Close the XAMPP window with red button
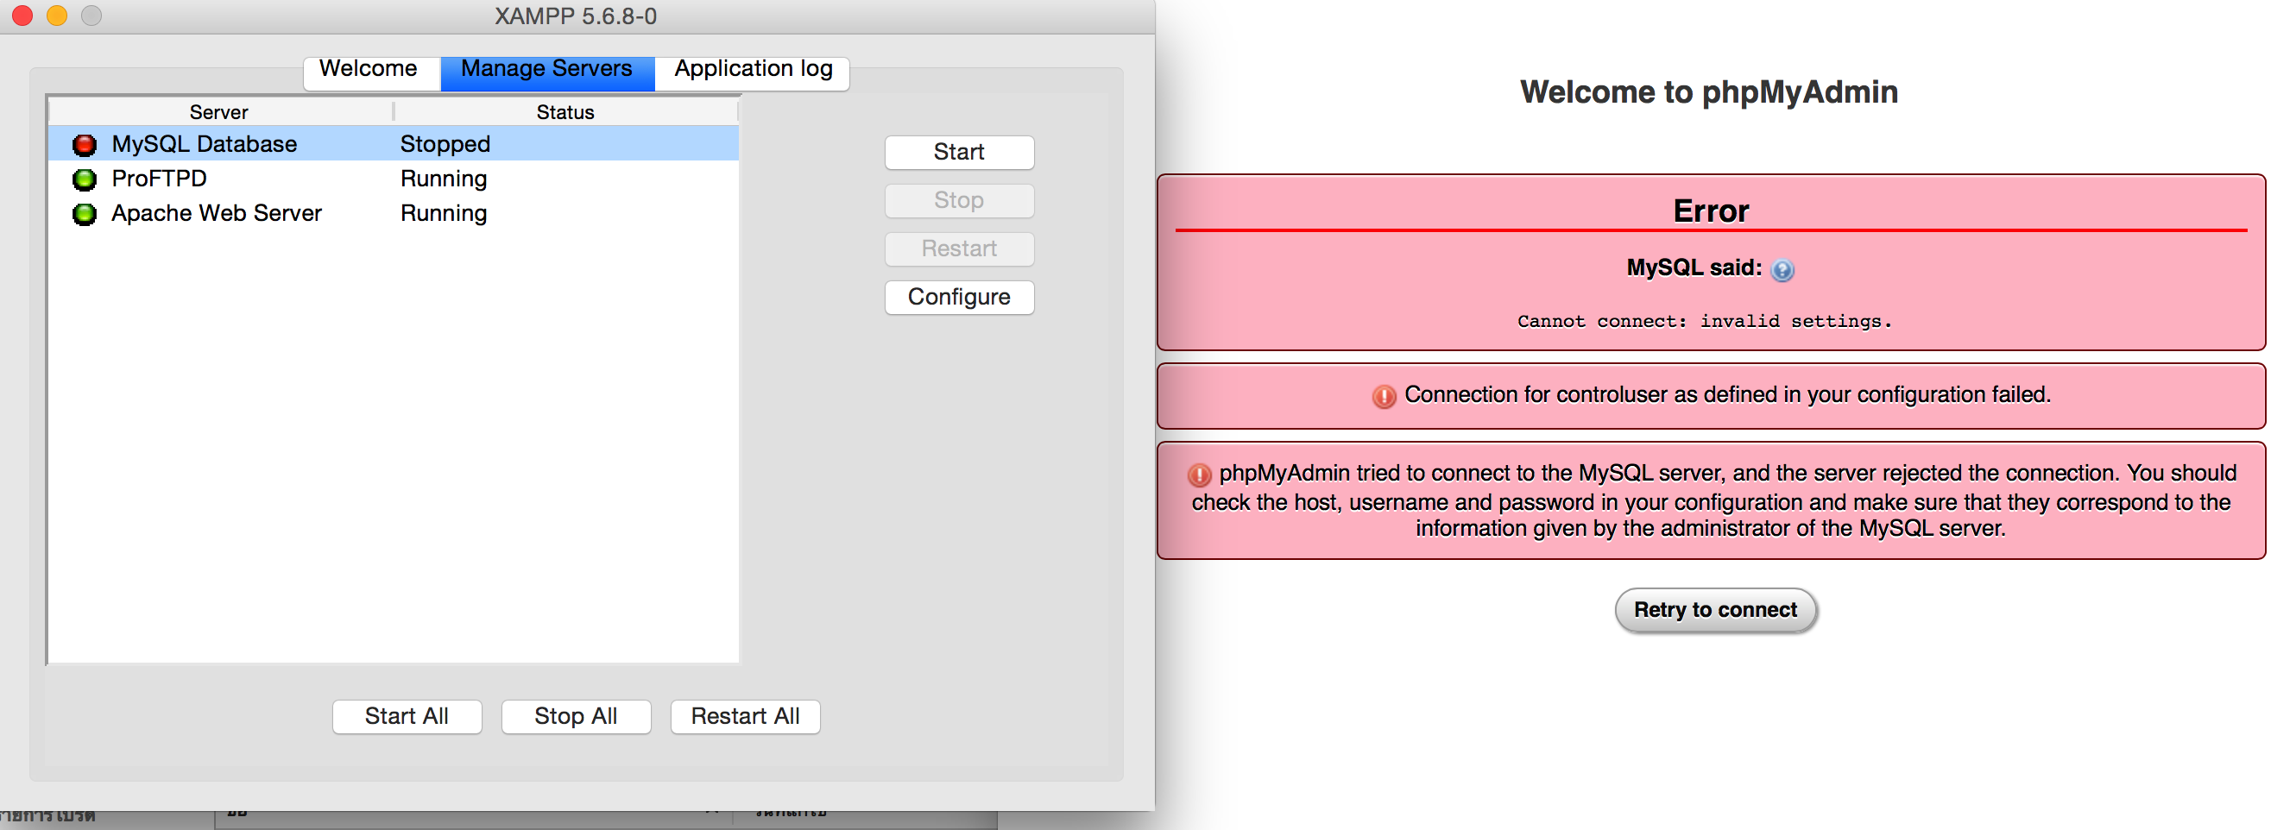 [22, 16]
